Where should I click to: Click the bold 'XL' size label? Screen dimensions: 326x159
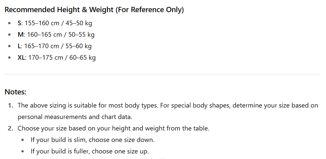click(x=21, y=58)
